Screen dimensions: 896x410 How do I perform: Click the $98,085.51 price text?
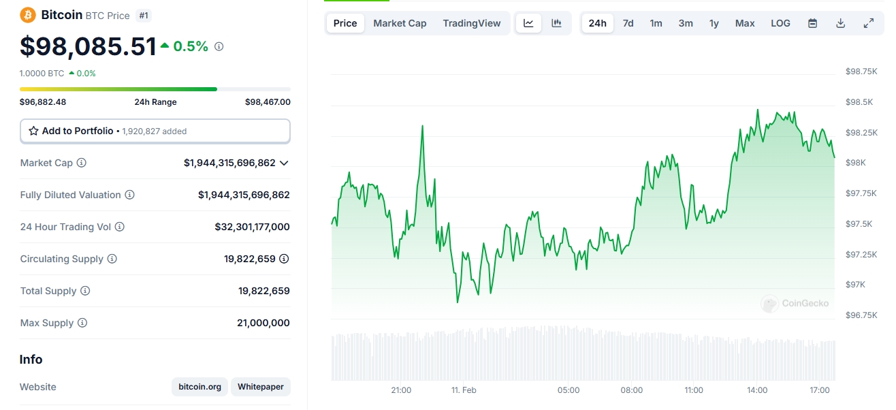pos(89,46)
